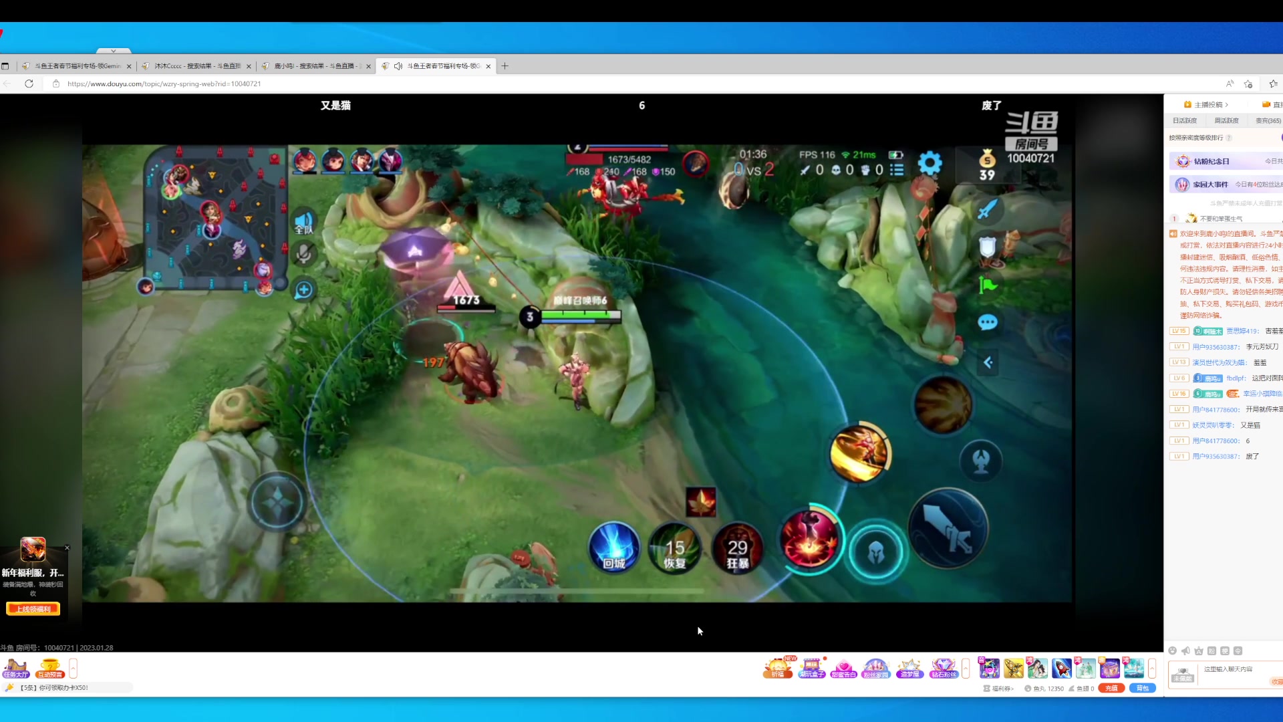Switch to first 斗鱼王者春节福利专场 tab

point(77,66)
